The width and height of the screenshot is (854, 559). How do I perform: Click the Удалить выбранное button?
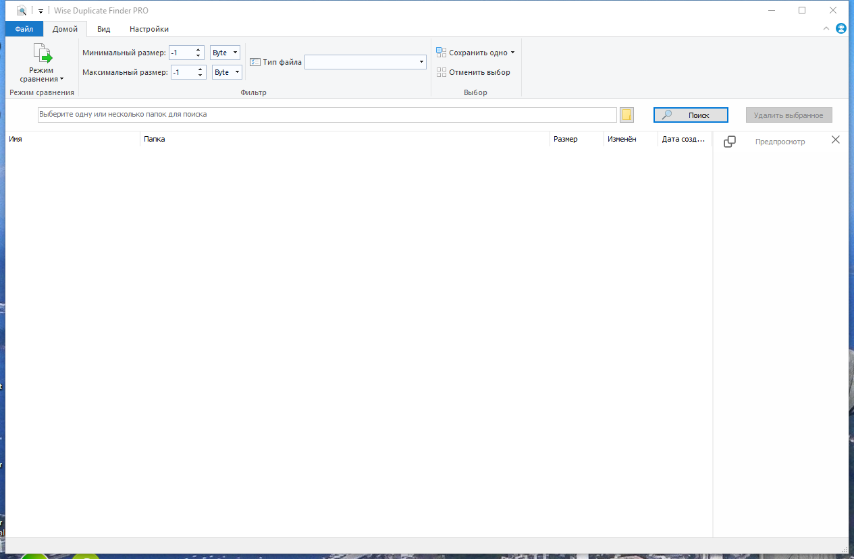tap(789, 115)
